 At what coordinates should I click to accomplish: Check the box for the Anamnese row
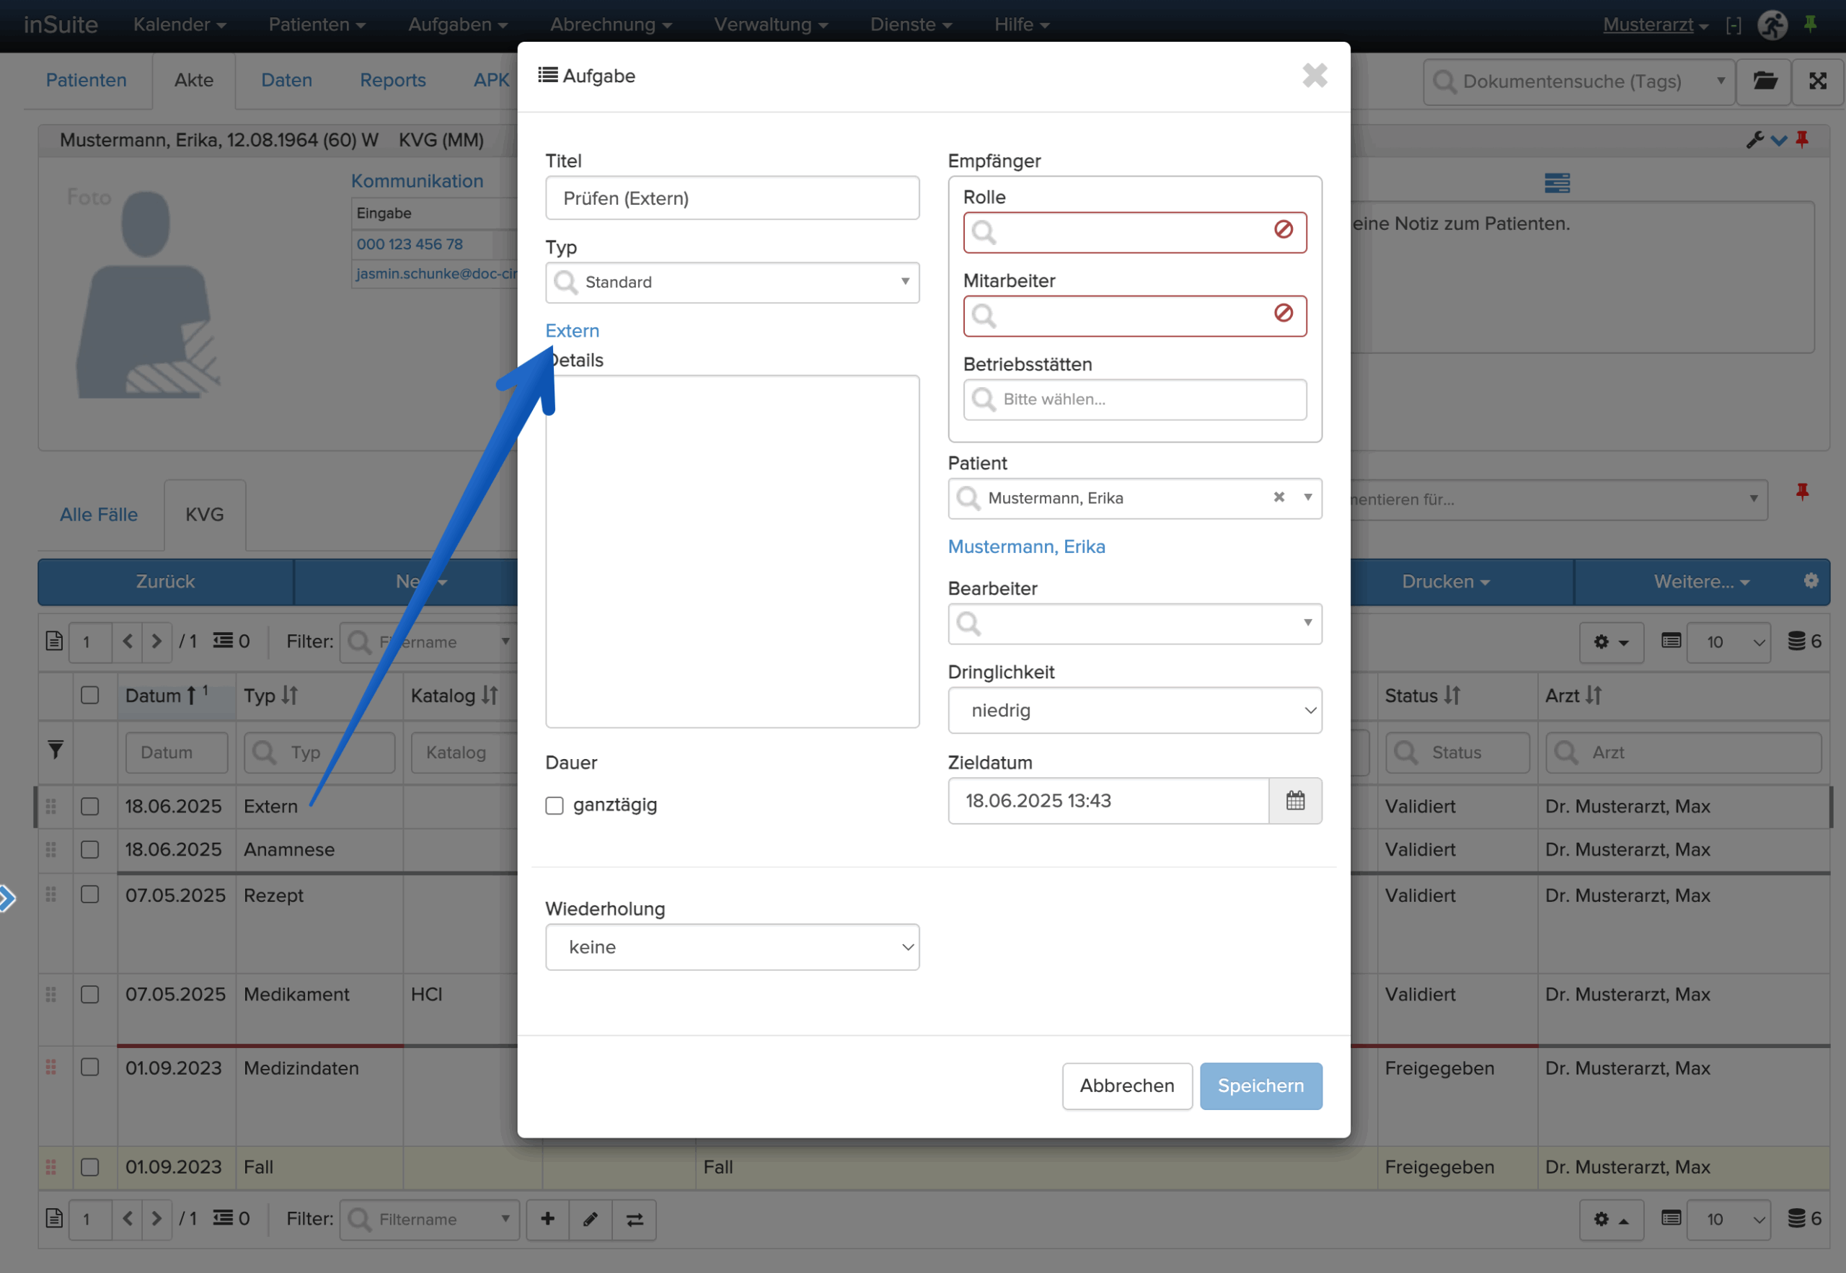click(x=89, y=849)
